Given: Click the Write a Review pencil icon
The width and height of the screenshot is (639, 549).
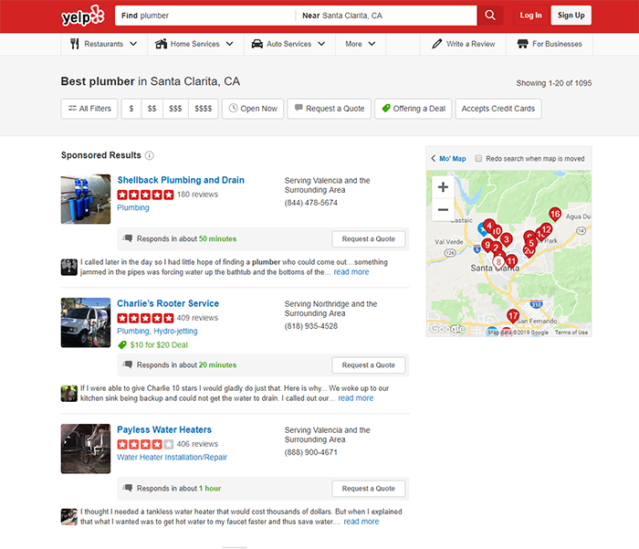Looking at the screenshot, I should tap(437, 44).
